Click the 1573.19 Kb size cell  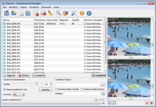(x=39, y=59)
